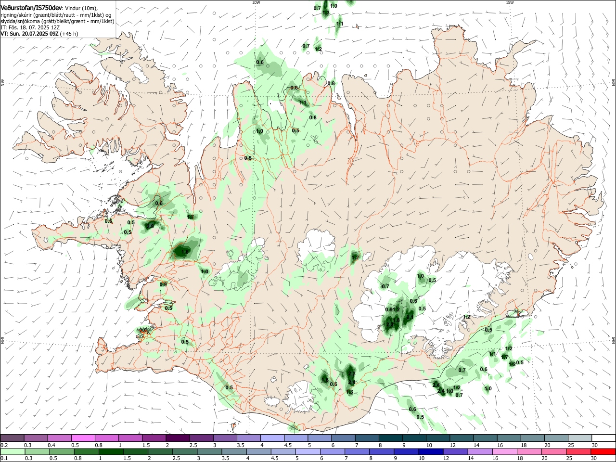The image size is (616, 462).
Task: Select the dark blue 10 swatch in rain scale
Action: click(430, 451)
